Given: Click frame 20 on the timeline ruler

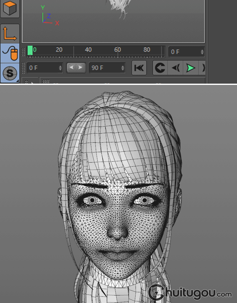Looking at the screenshot, I should 59,50.
